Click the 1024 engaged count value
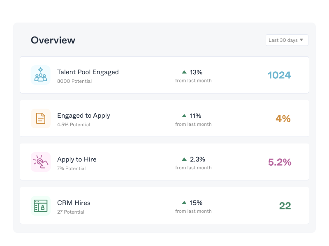329x246 pixels. click(279, 75)
